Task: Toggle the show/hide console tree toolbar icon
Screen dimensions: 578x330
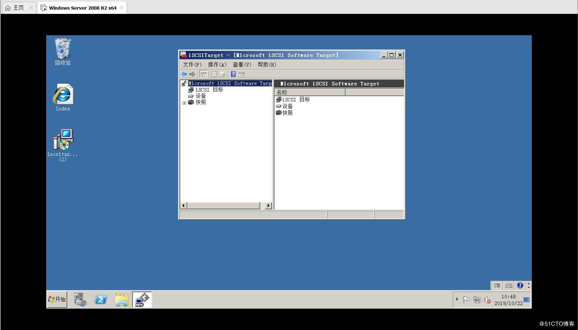Action: click(x=204, y=74)
